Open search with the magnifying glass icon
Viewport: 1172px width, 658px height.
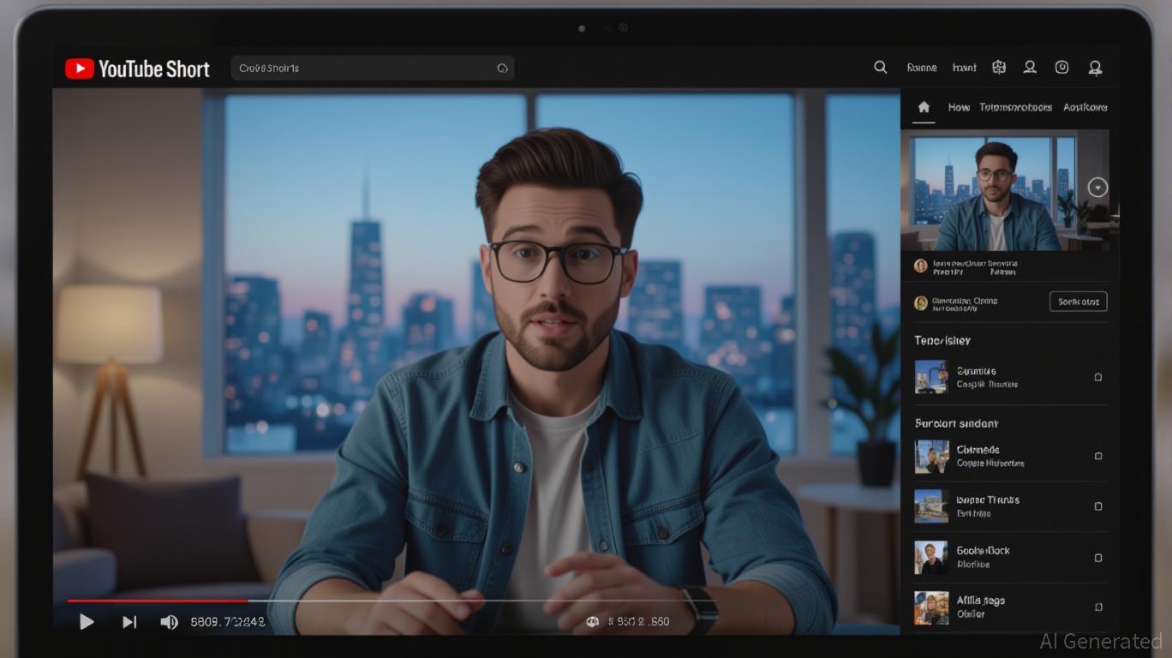[880, 67]
